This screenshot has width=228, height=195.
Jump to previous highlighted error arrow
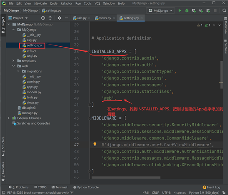pyautogui.click(x=214, y=25)
